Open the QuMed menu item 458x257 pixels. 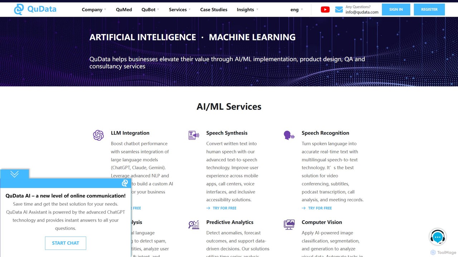[x=124, y=10]
